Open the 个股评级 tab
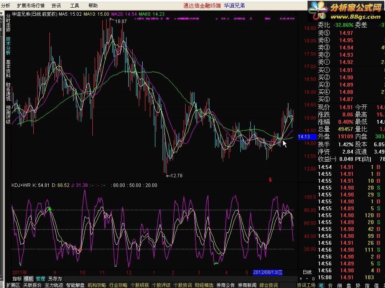Viewport: 385px width, 288px height. pyautogui.click(x=161, y=285)
